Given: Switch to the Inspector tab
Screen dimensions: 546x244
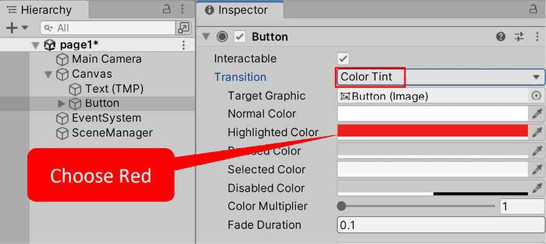Looking at the screenshot, I should point(240,10).
